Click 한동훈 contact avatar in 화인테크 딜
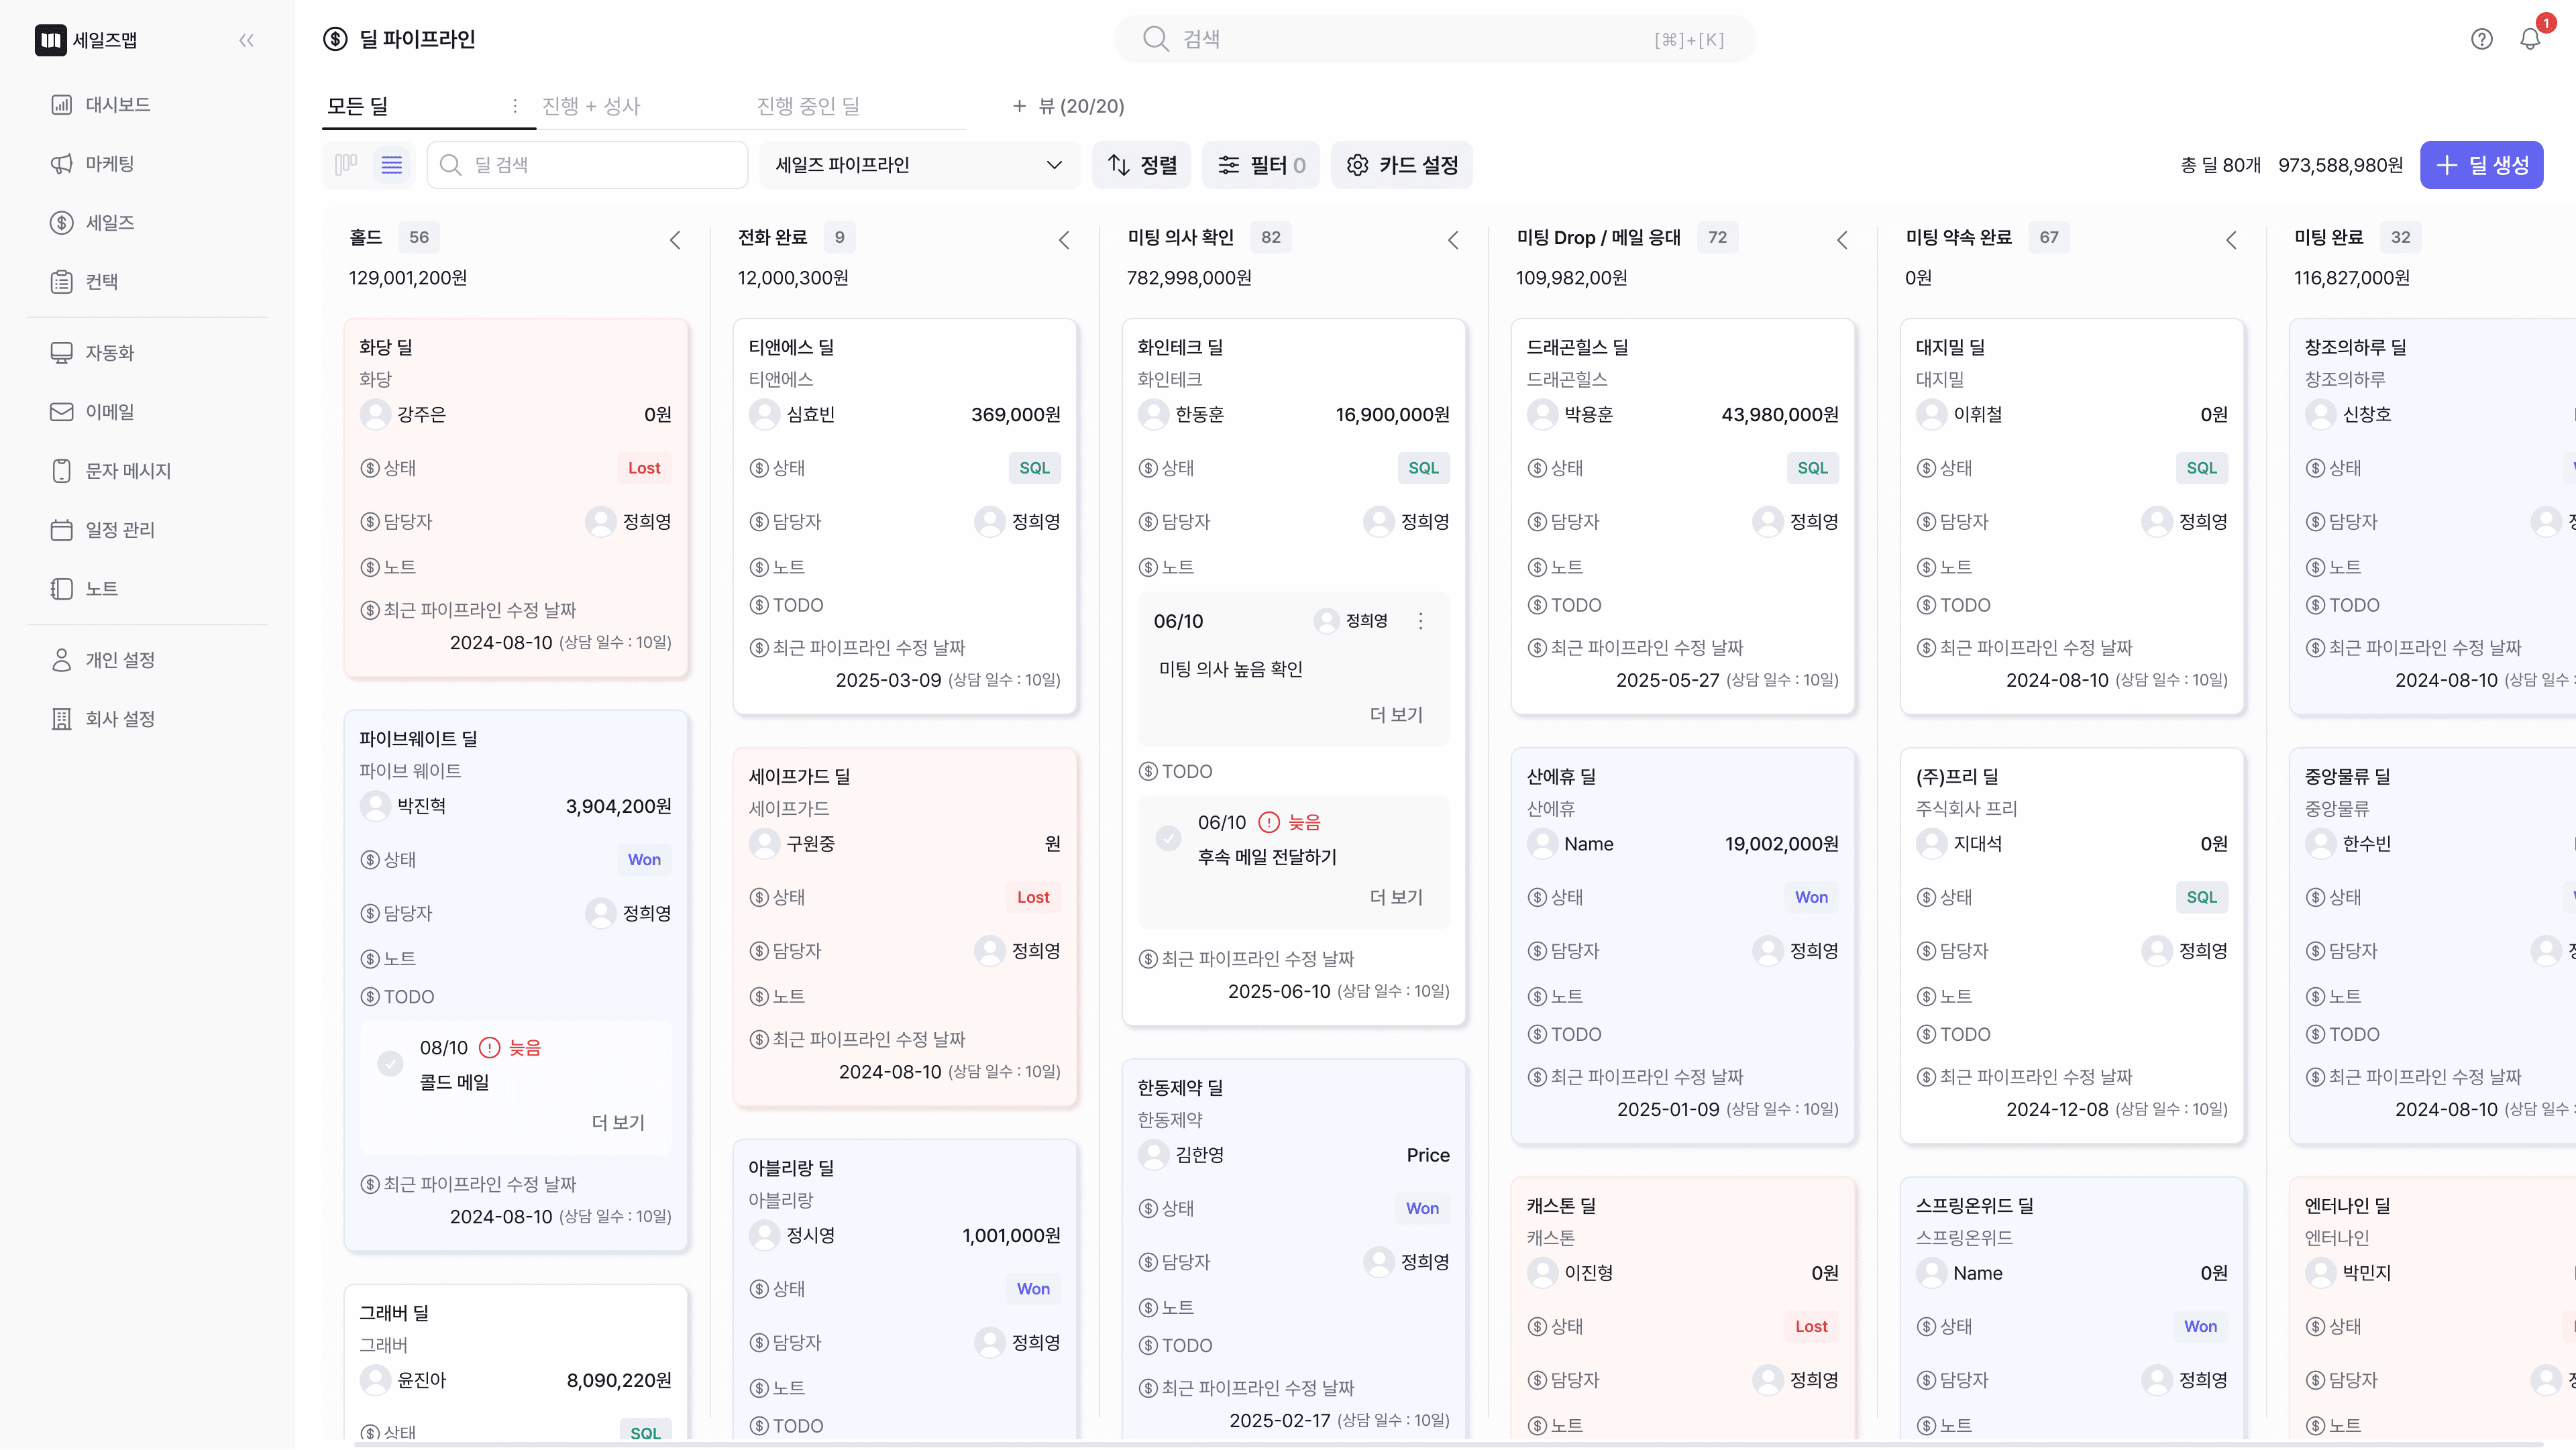The width and height of the screenshot is (2576, 1450). 1153,414
